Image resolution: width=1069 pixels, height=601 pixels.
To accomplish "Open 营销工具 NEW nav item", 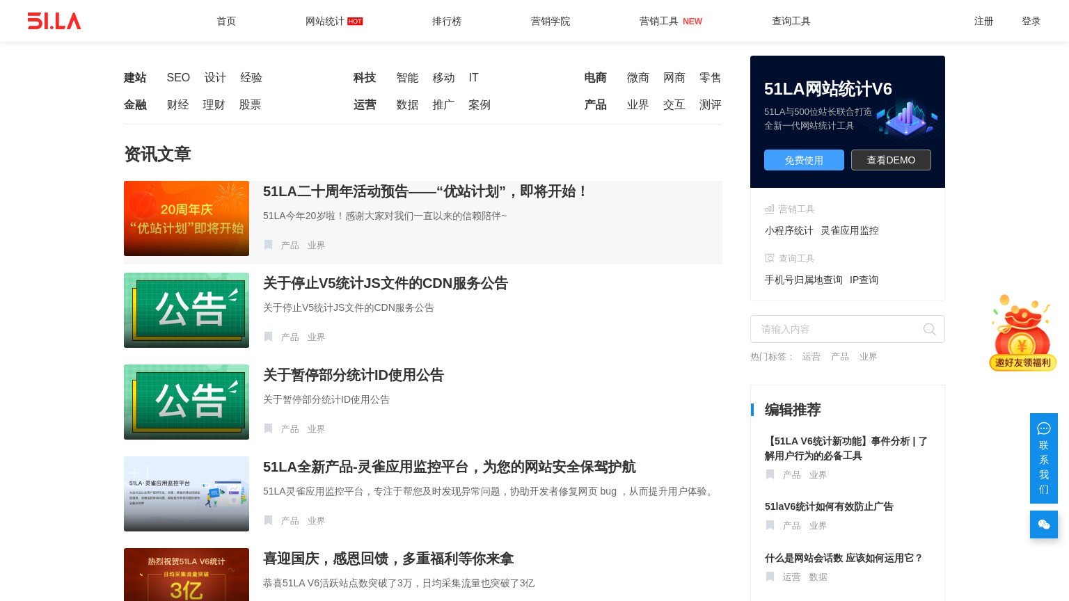I will (x=671, y=21).
